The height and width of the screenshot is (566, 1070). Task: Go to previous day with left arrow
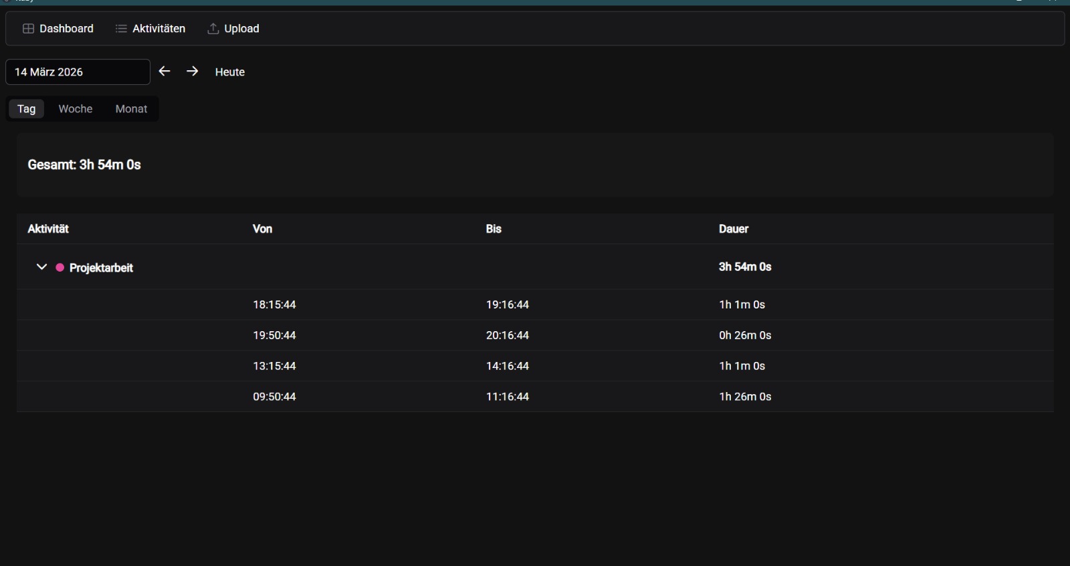(x=165, y=72)
